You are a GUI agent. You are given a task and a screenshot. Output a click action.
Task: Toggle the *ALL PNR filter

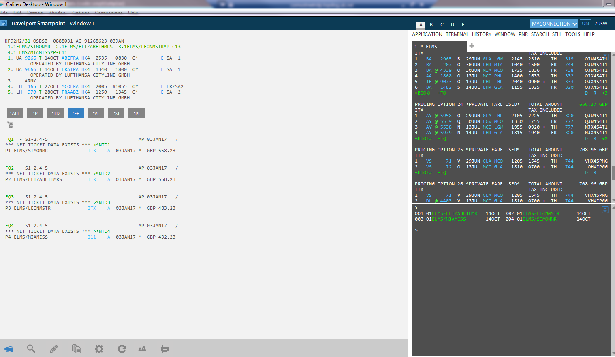tap(15, 113)
